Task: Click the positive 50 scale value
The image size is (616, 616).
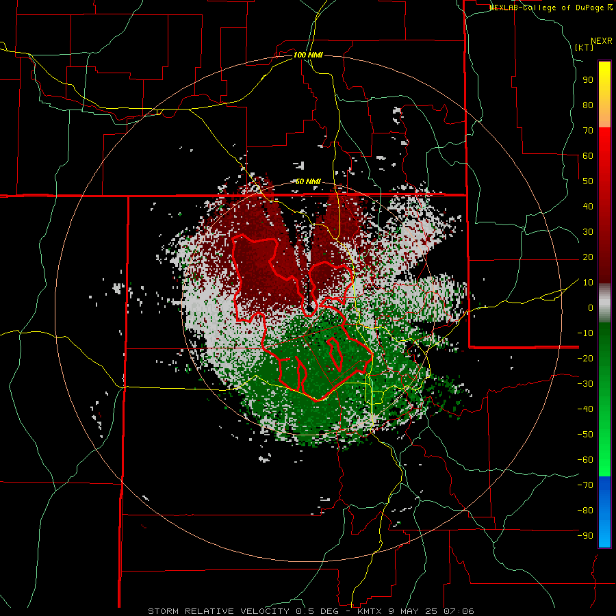Action: point(588,181)
